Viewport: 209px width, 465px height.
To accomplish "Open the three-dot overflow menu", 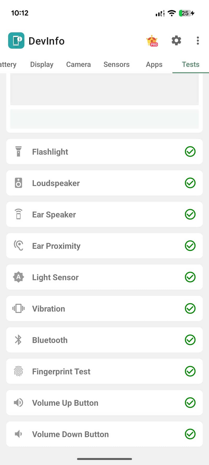I will tap(198, 41).
